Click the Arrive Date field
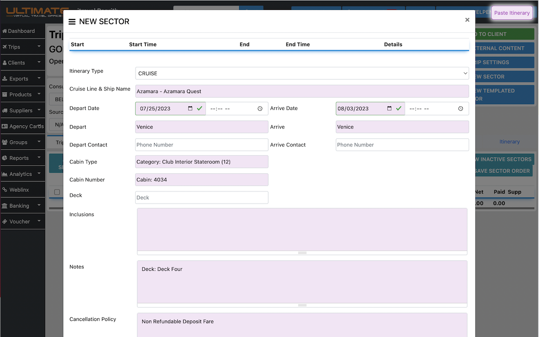Screen dimensions: 539x337 (370, 108)
